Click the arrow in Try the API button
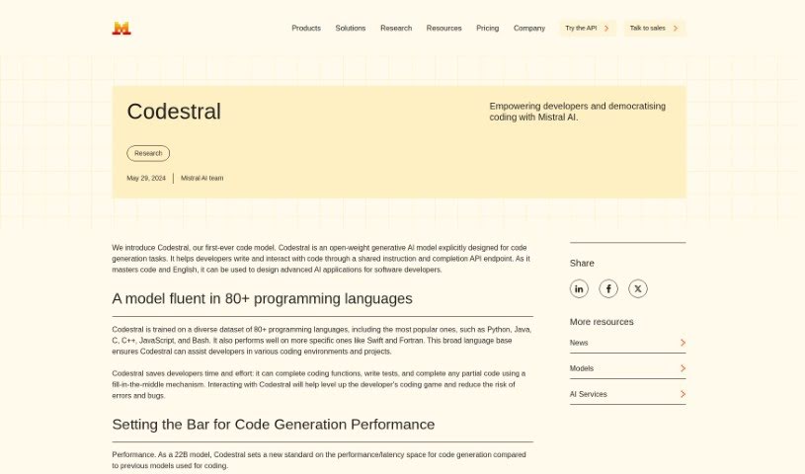The width and height of the screenshot is (805, 474). [x=606, y=29]
